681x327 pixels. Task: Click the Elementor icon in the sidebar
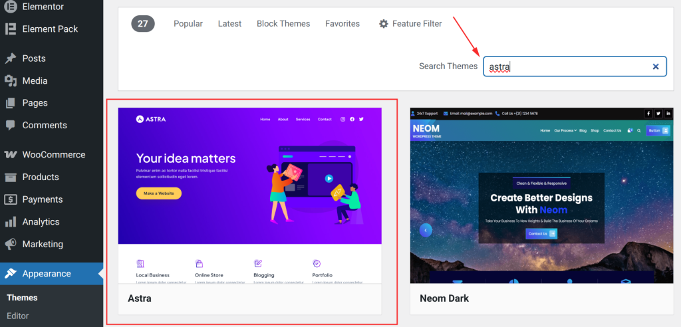pos(11,7)
